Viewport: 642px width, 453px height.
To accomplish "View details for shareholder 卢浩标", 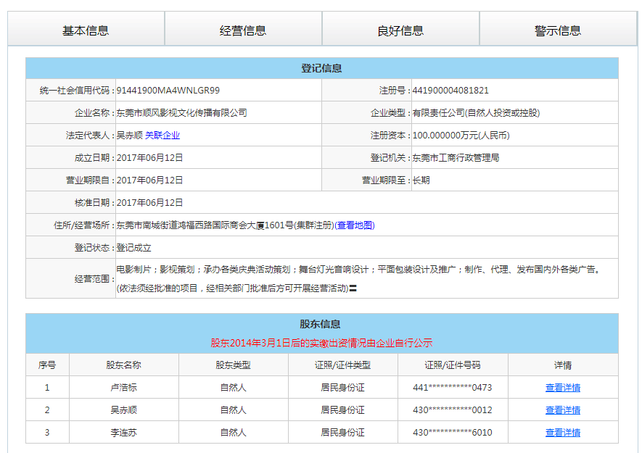I will click(562, 388).
